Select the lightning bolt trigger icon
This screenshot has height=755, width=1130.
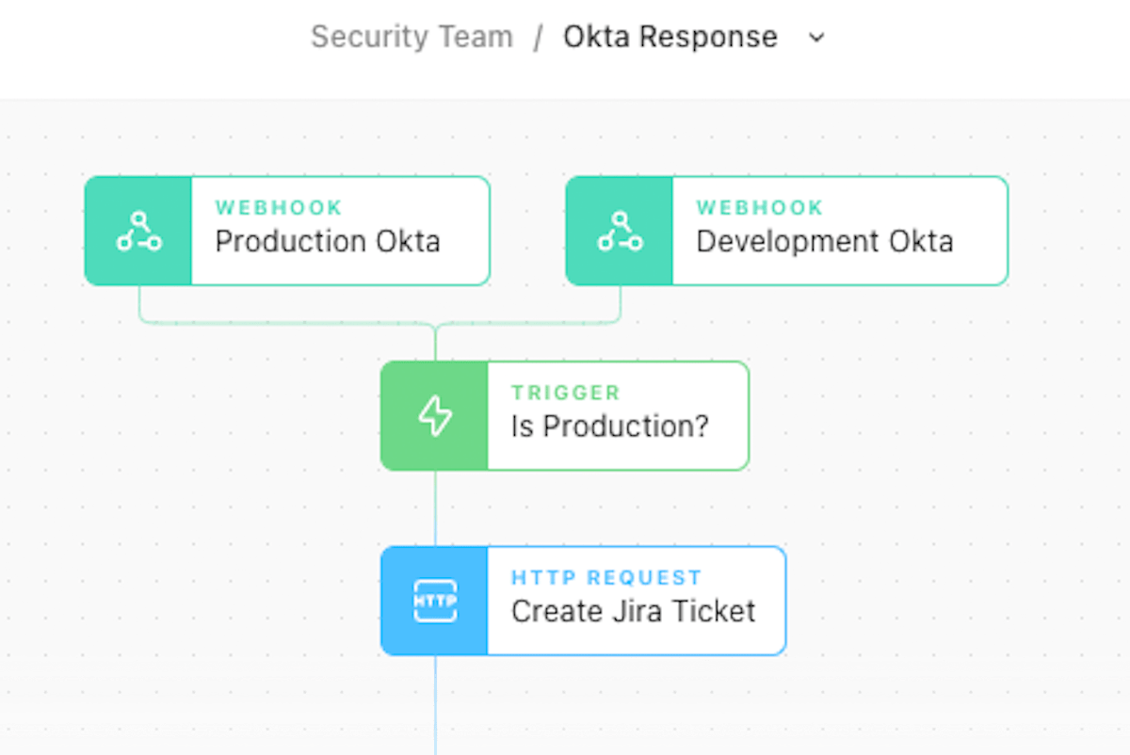coord(435,415)
